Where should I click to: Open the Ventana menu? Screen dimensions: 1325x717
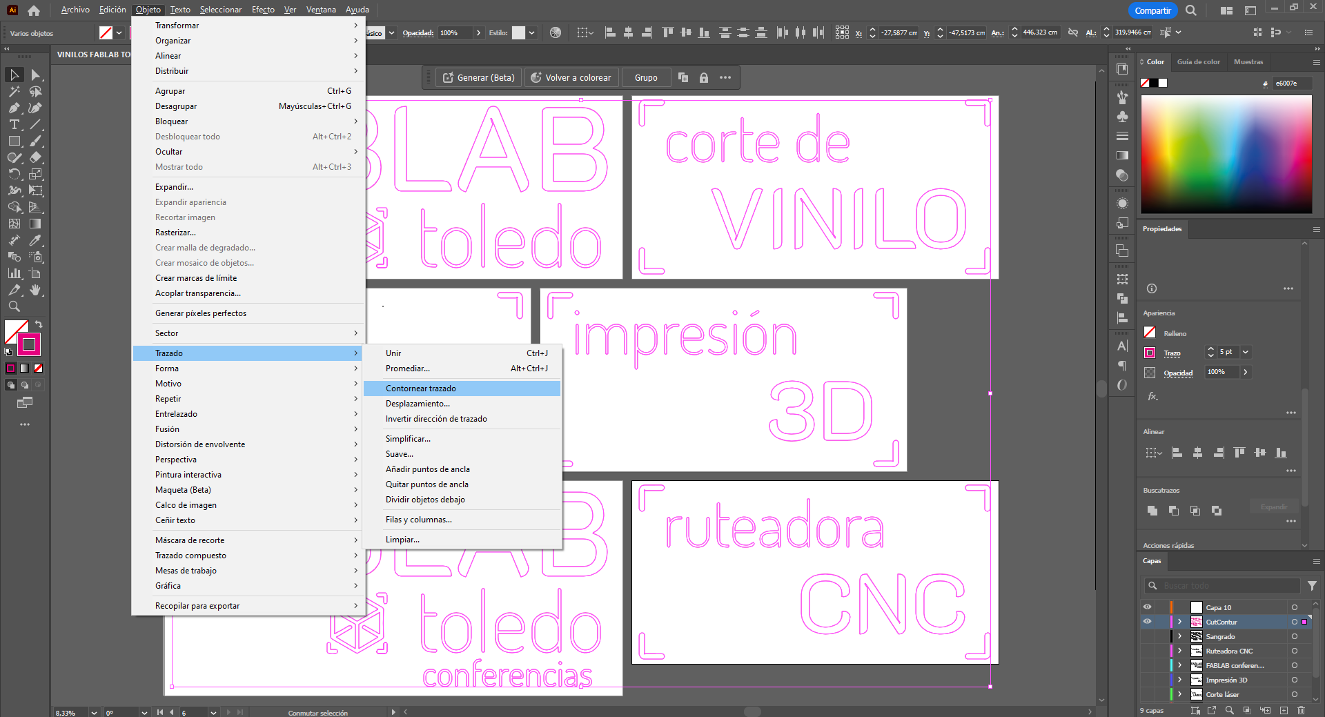[321, 10]
